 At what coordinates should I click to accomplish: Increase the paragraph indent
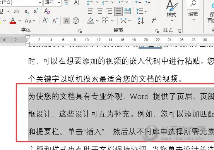pos(147,2)
